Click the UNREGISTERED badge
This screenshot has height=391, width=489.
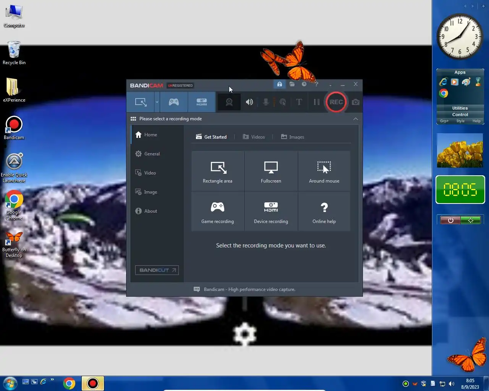(x=180, y=86)
